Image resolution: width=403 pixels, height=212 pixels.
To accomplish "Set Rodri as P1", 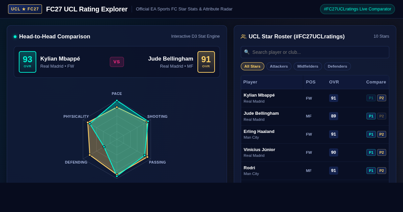I will click(x=371, y=171).
